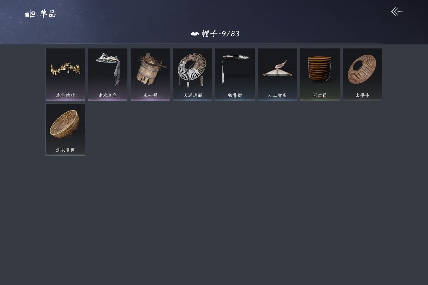Select the stacked brown bowls hat
This screenshot has width=428, height=285.
point(320,69)
